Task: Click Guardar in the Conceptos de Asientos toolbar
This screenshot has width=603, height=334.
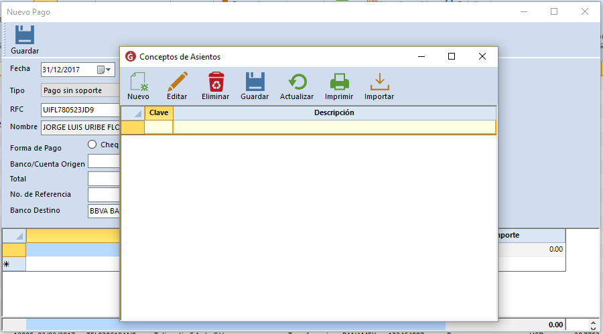Action: click(x=255, y=86)
